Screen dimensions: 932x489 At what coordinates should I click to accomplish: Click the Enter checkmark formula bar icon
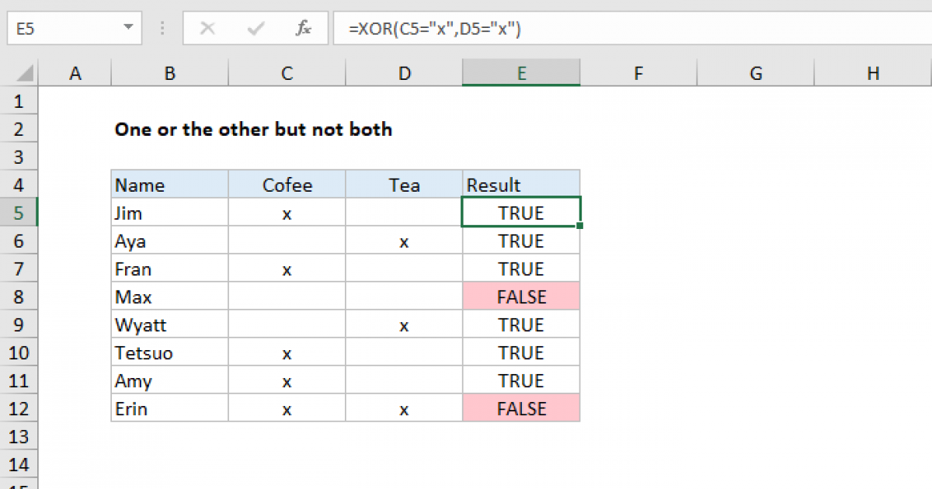click(x=256, y=29)
